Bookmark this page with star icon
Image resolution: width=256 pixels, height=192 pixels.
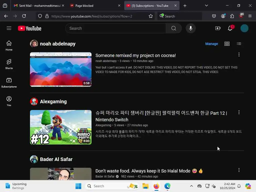(151, 16)
